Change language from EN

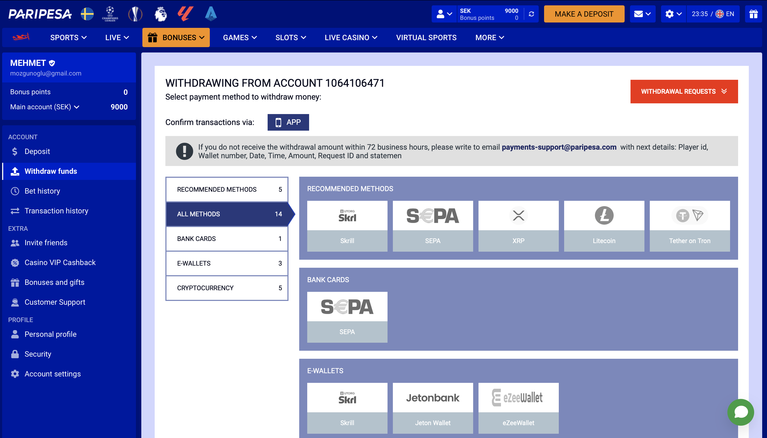coord(725,14)
